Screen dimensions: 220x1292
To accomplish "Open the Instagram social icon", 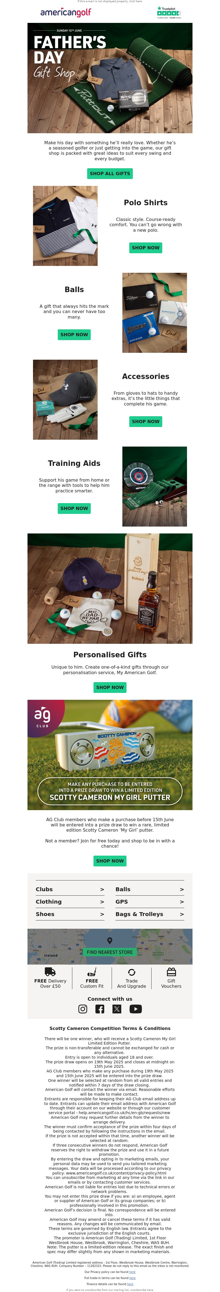I will pyautogui.click(x=83, y=1009).
